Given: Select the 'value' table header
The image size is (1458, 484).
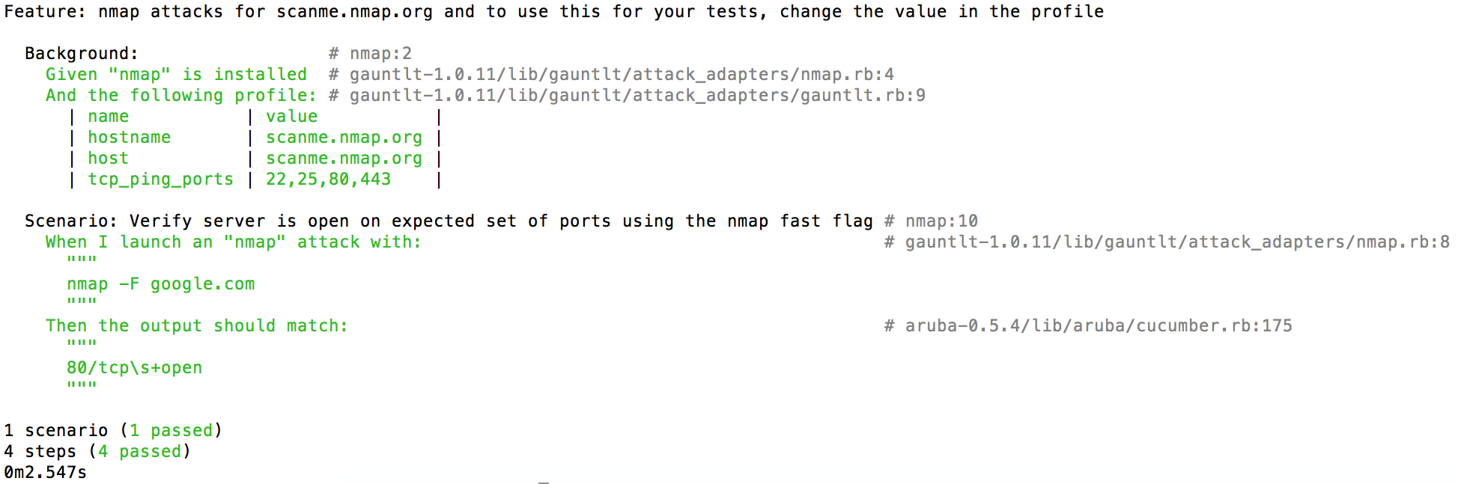Looking at the screenshot, I should point(291,117).
